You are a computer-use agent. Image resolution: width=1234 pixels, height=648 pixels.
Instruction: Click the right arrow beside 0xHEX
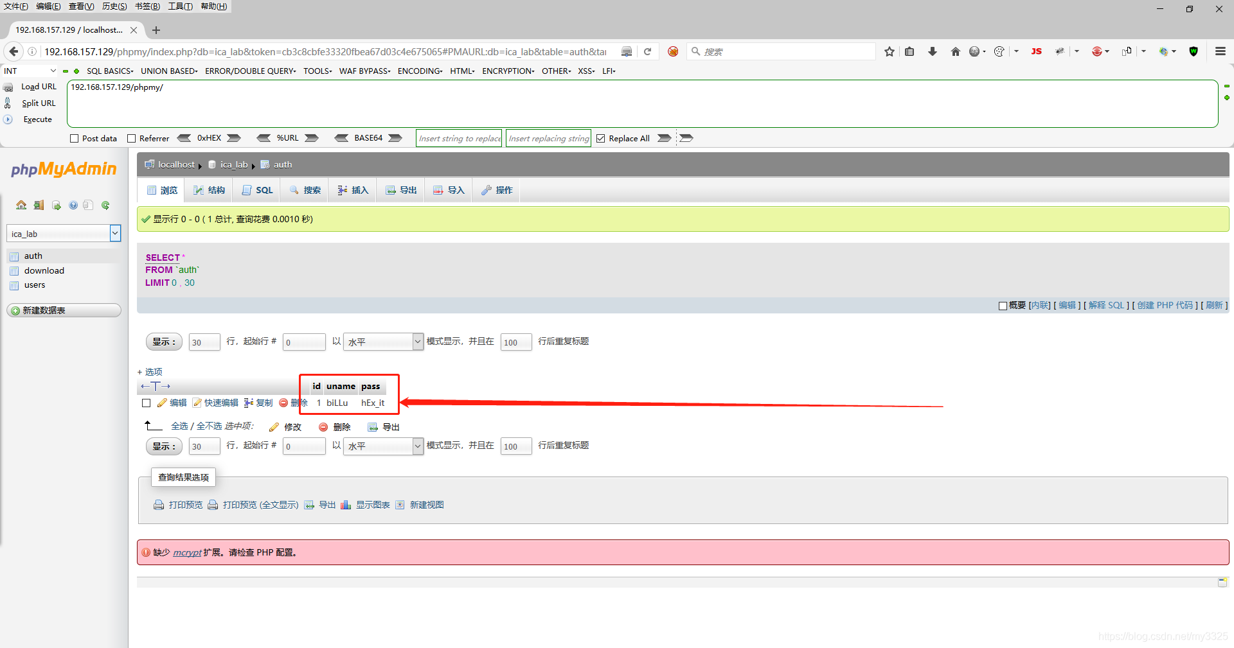pyautogui.click(x=234, y=138)
